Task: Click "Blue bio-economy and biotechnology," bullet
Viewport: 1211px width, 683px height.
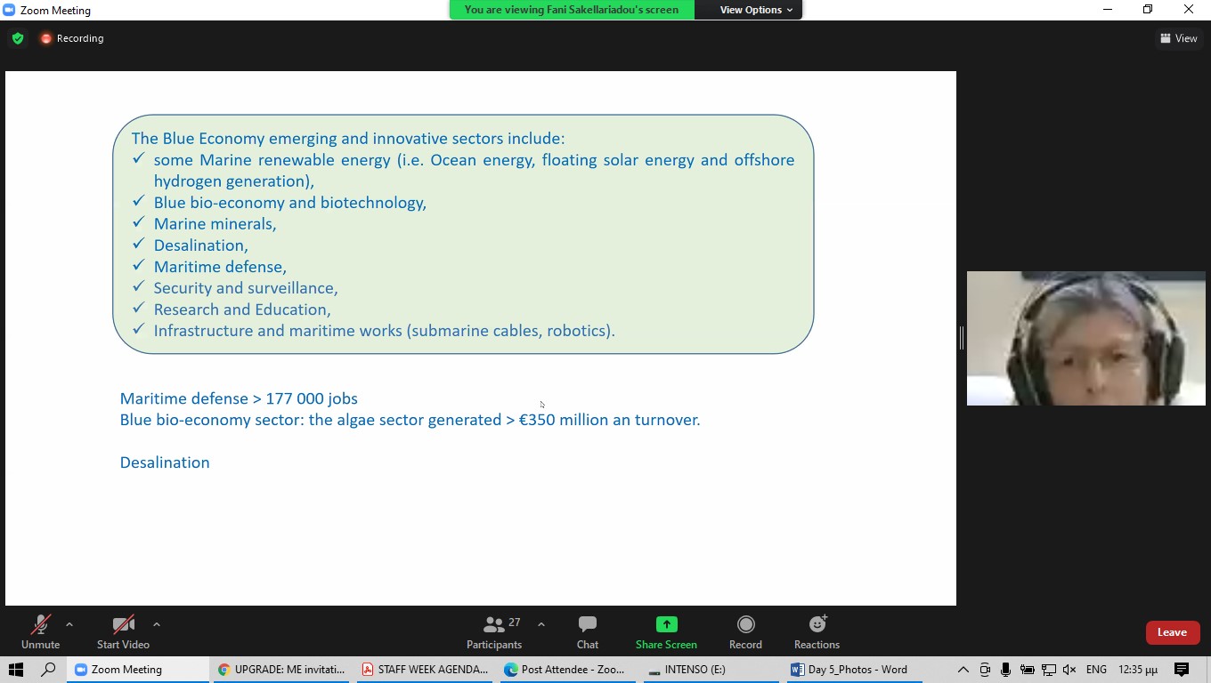Action: (x=290, y=203)
